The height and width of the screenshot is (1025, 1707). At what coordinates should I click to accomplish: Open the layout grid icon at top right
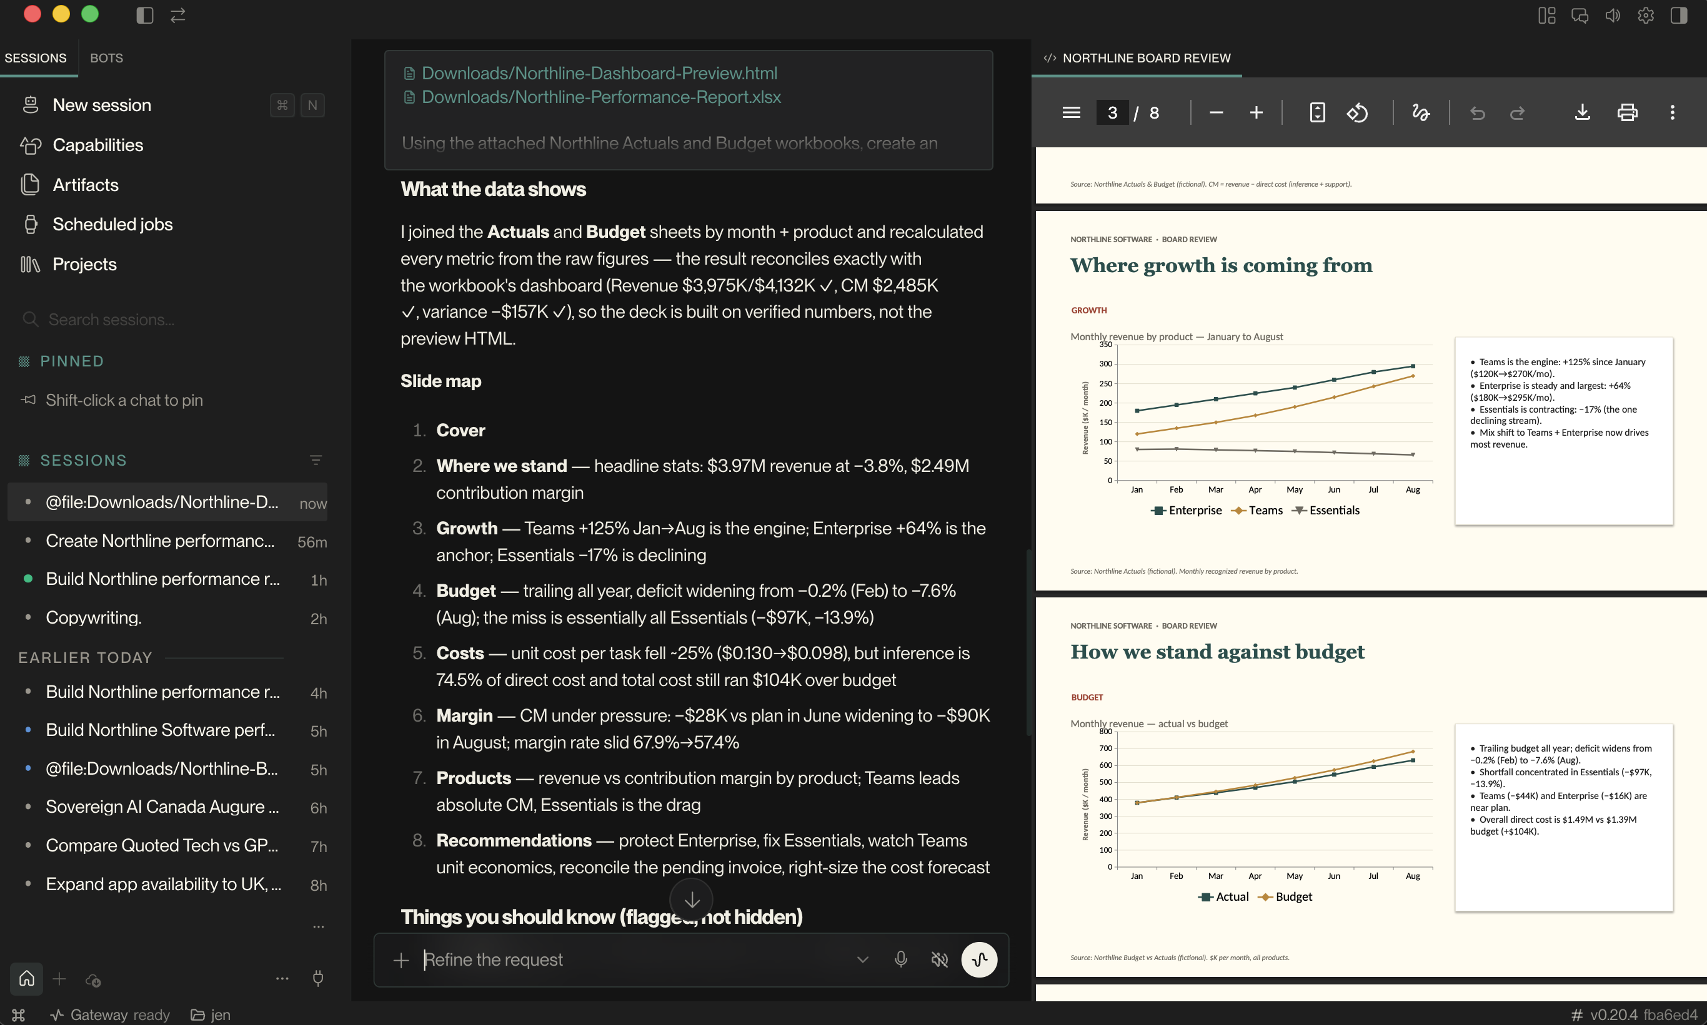coord(1546,15)
